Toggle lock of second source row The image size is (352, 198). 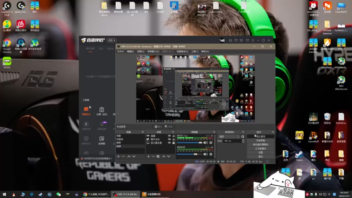point(173,139)
